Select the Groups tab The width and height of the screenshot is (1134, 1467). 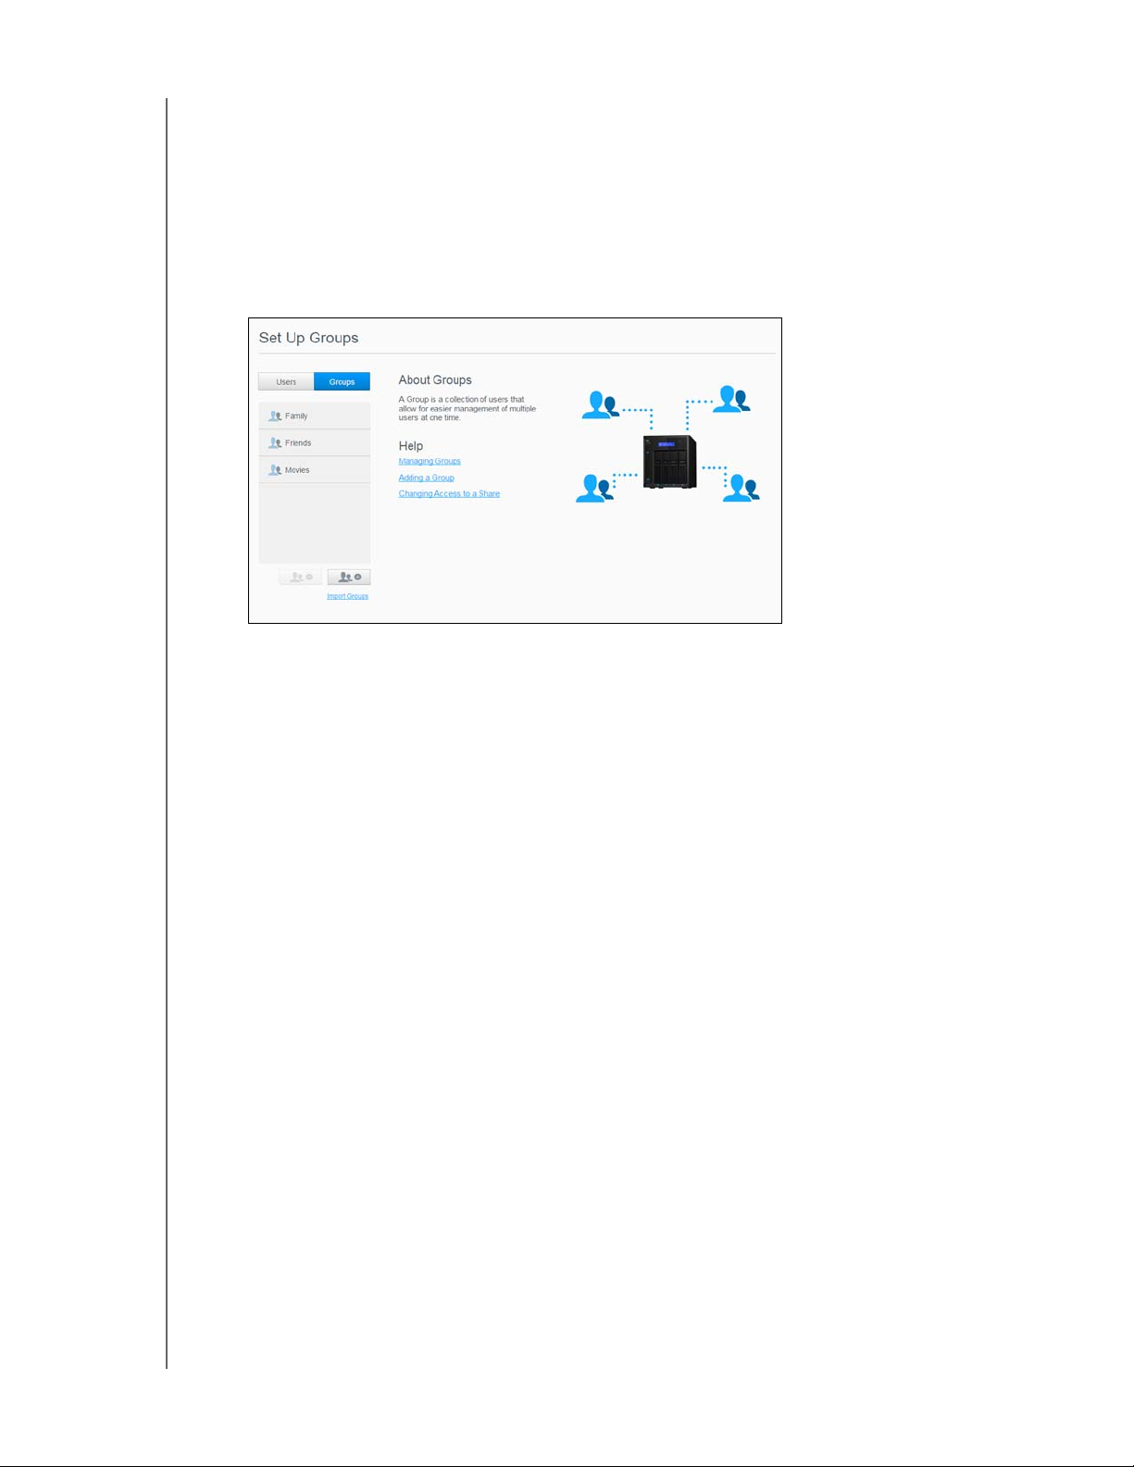(x=342, y=381)
